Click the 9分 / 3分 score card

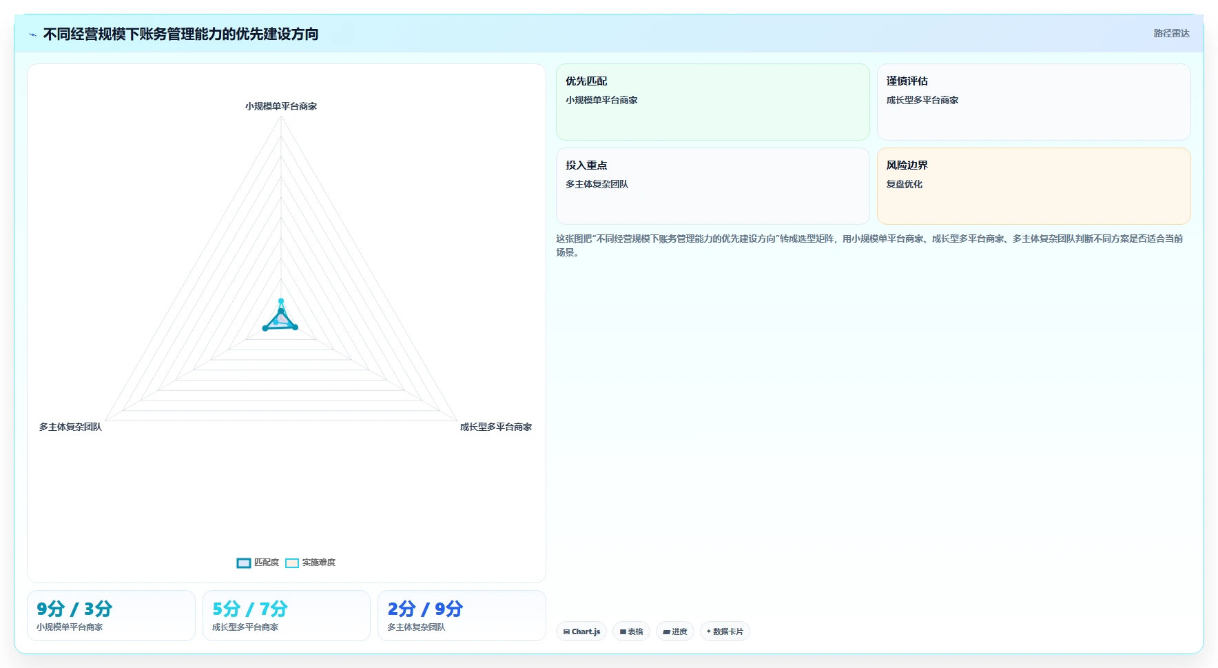coord(111,616)
